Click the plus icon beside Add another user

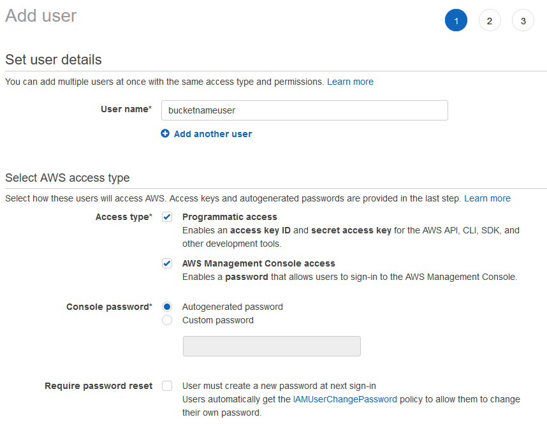tap(165, 134)
